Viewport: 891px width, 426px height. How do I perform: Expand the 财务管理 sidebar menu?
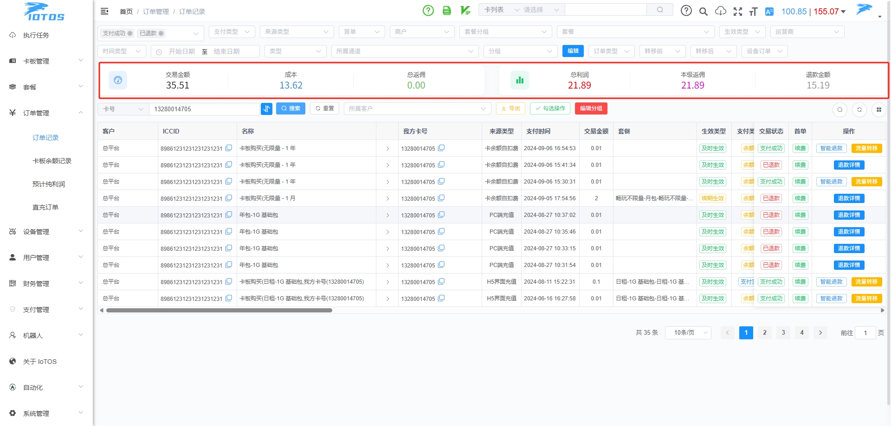tap(46, 283)
